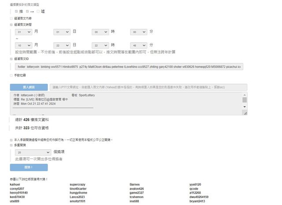
Task: Toggle the 噓 boo-type checkbox
Action: [38, 11]
